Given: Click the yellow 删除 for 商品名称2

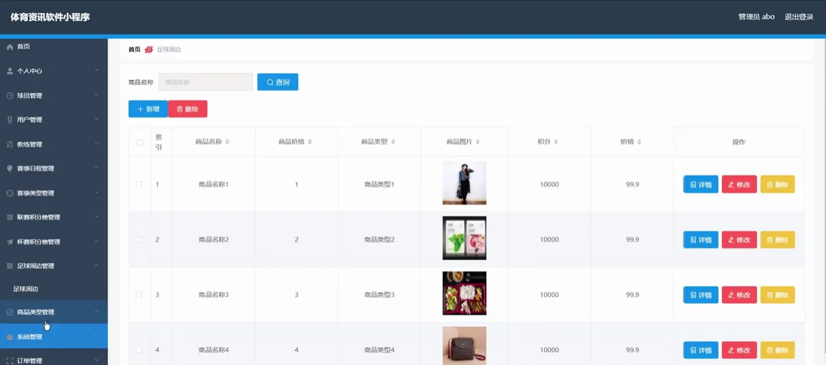Looking at the screenshot, I should pos(777,240).
